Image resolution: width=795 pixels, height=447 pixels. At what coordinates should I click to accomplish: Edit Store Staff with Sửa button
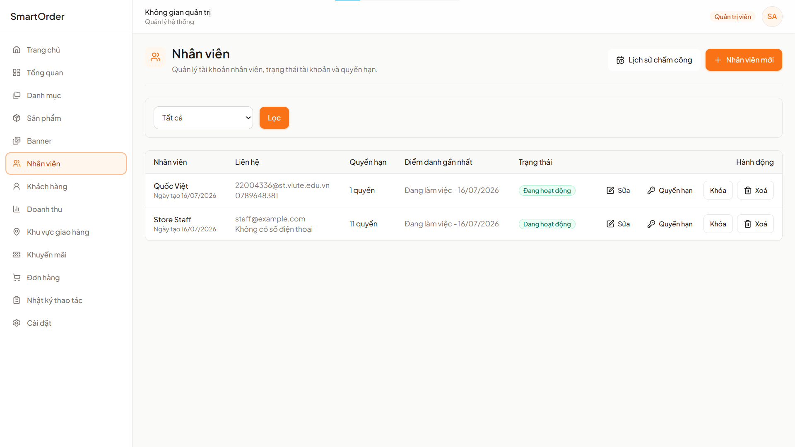click(x=618, y=224)
